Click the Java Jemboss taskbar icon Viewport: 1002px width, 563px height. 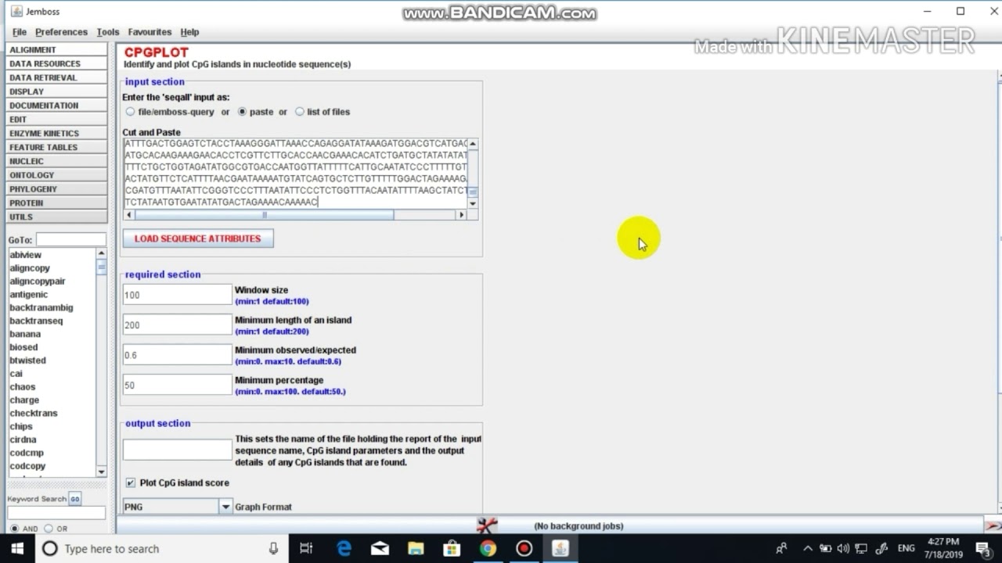tap(560, 549)
